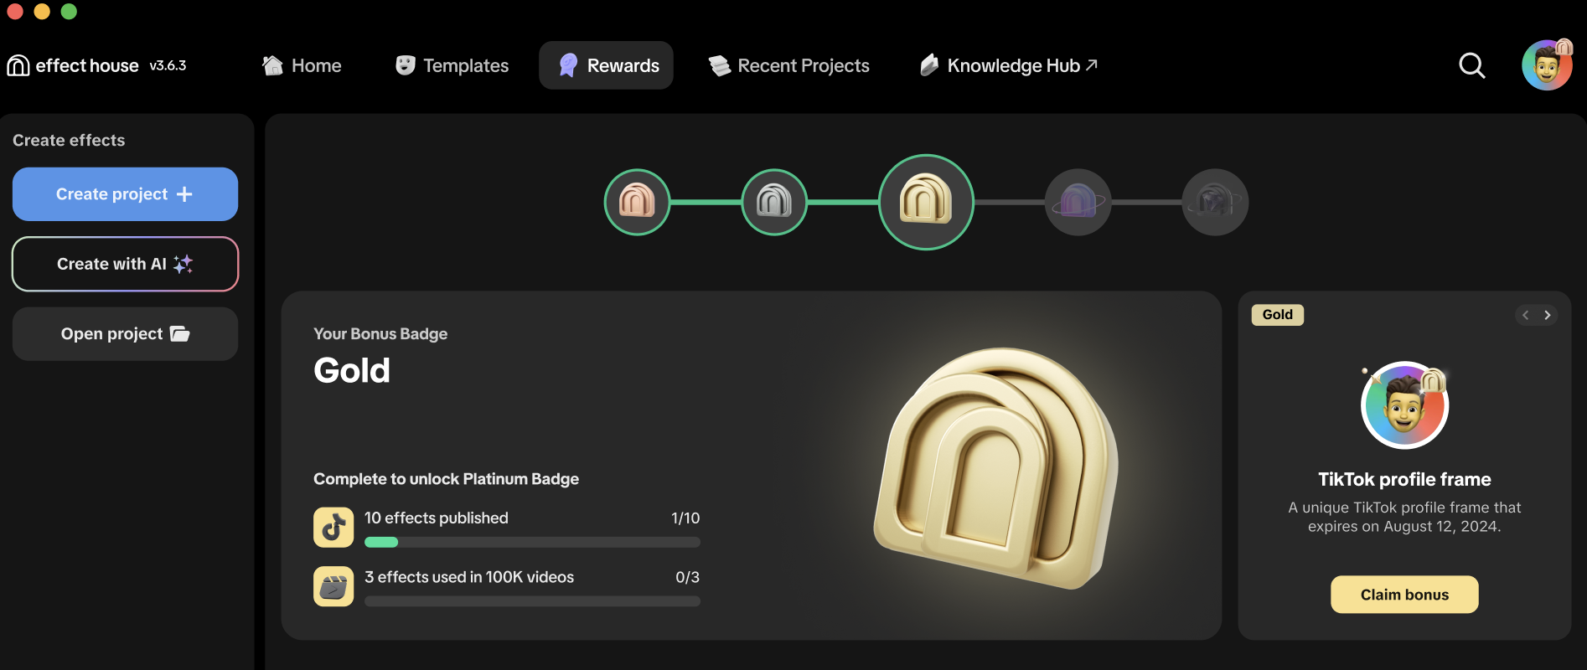Open the Home tab
This screenshot has height=670, width=1587.
[x=302, y=65]
